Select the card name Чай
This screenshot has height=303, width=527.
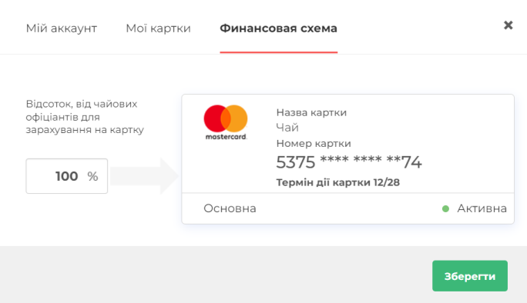(287, 128)
